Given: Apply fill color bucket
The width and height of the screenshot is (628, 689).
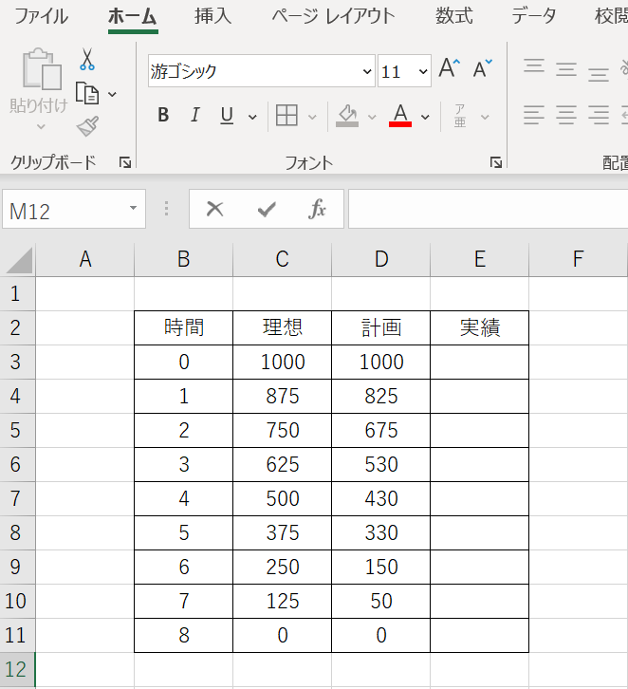Looking at the screenshot, I should (x=347, y=116).
